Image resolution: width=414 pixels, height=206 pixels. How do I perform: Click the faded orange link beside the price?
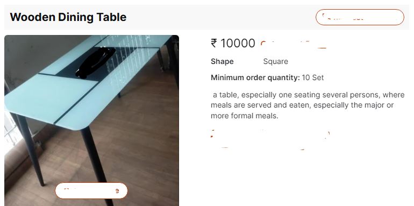pos(294,44)
